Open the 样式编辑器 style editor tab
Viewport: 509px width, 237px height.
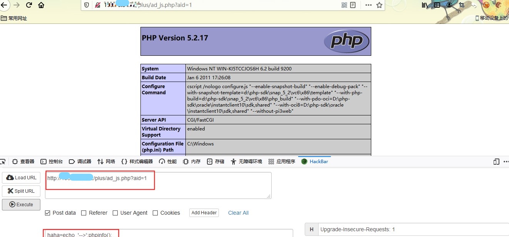(137, 162)
